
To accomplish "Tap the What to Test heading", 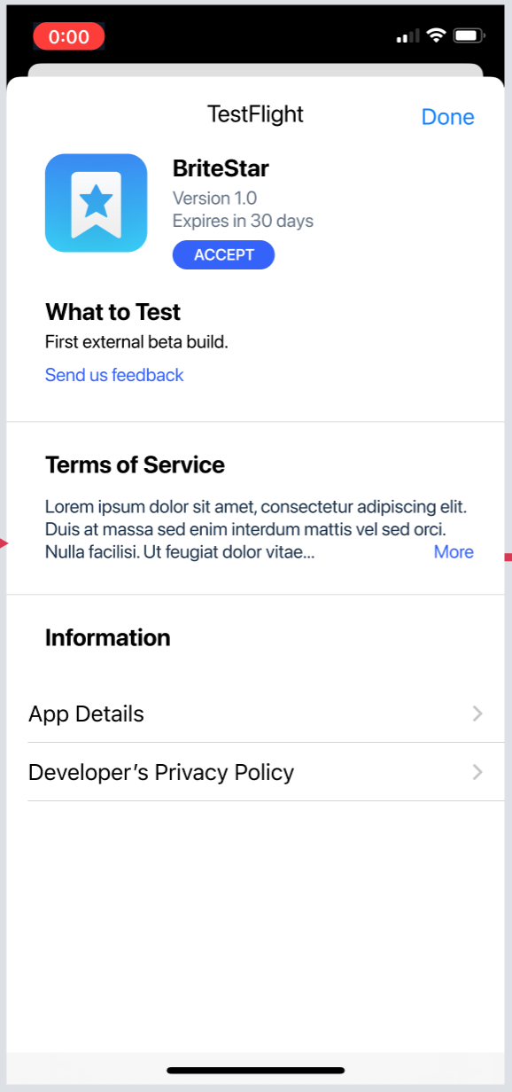I will pos(112,312).
